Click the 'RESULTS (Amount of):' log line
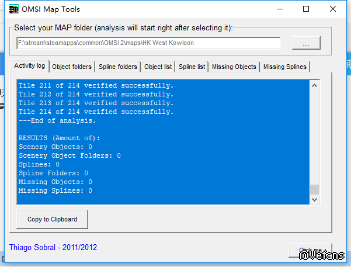Viewport: 351px width, 267px height. (60, 138)
